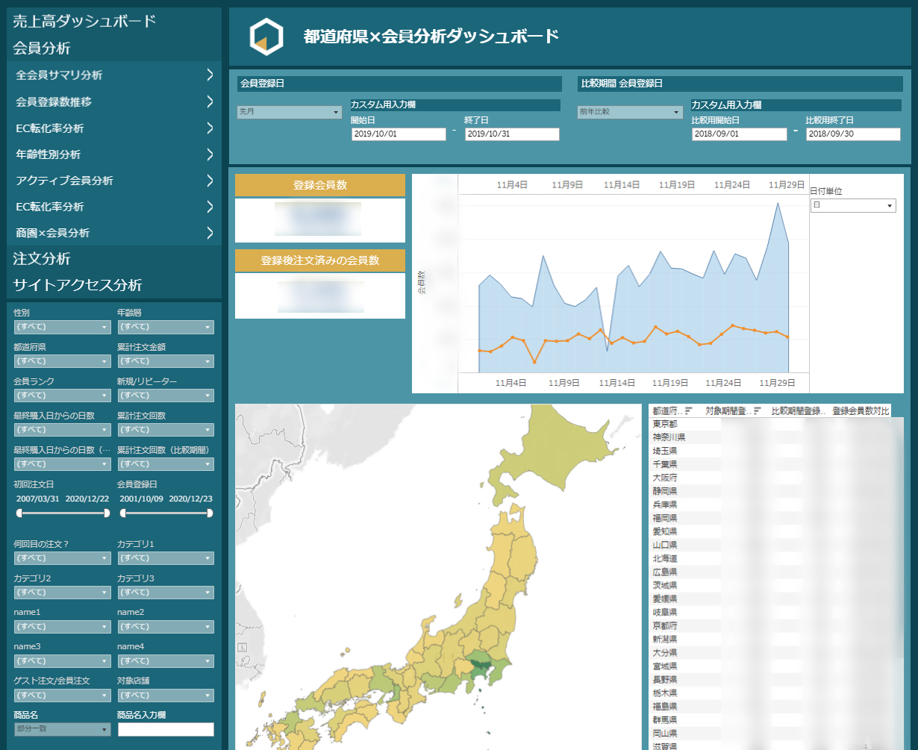Open the 前年比較 comparison dropdown
This screenshot has width=918, height=750.
[630, 112]
